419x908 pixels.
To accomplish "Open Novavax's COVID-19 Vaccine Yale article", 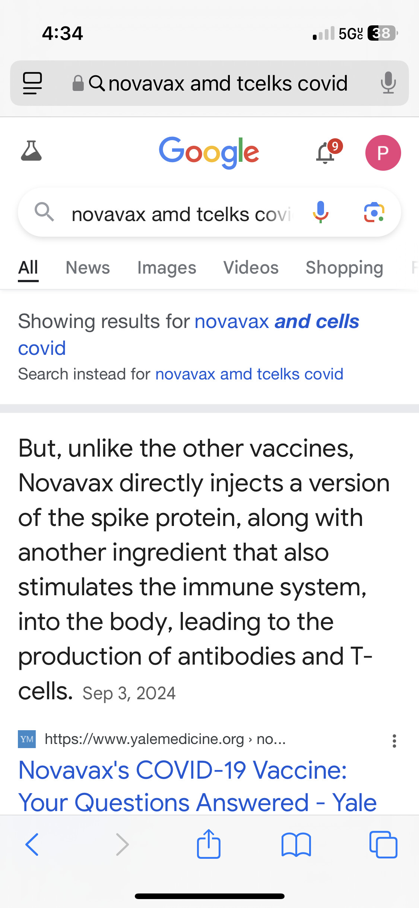I will click(x=197, y=786).
